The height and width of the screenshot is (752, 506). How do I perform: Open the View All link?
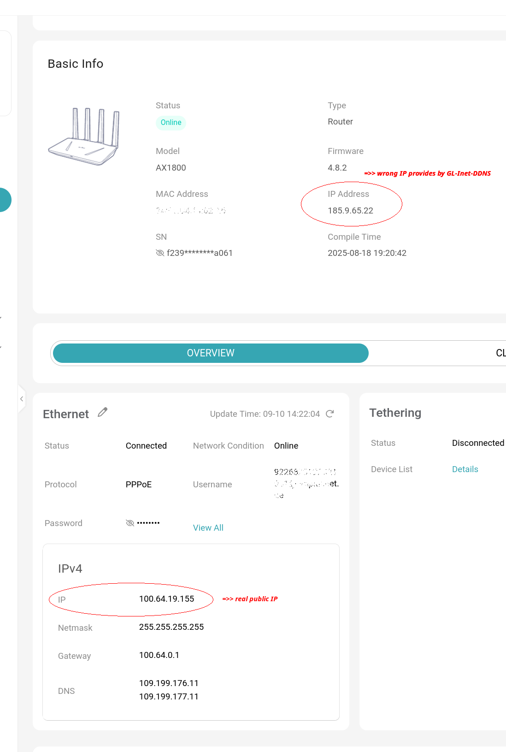point(208,528)
